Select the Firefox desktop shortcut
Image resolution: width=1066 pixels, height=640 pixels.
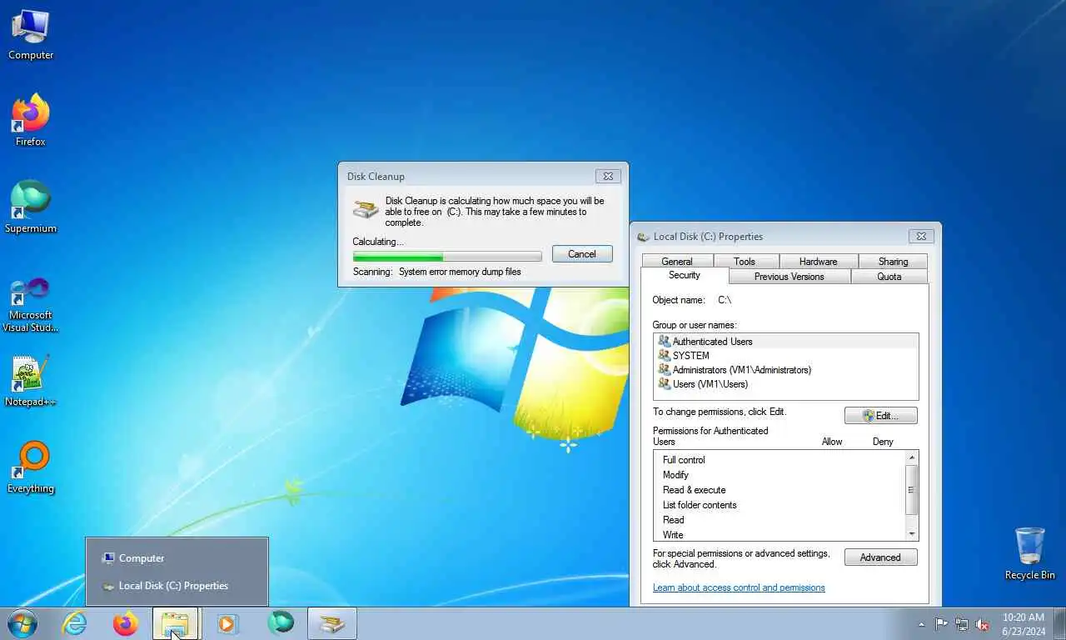click(31, 121)
